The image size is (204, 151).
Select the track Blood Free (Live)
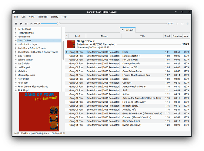[x=128, y=121]
